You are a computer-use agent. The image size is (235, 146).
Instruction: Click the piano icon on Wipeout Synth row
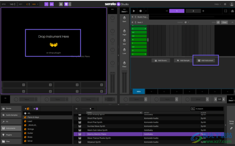coord(80,142)
